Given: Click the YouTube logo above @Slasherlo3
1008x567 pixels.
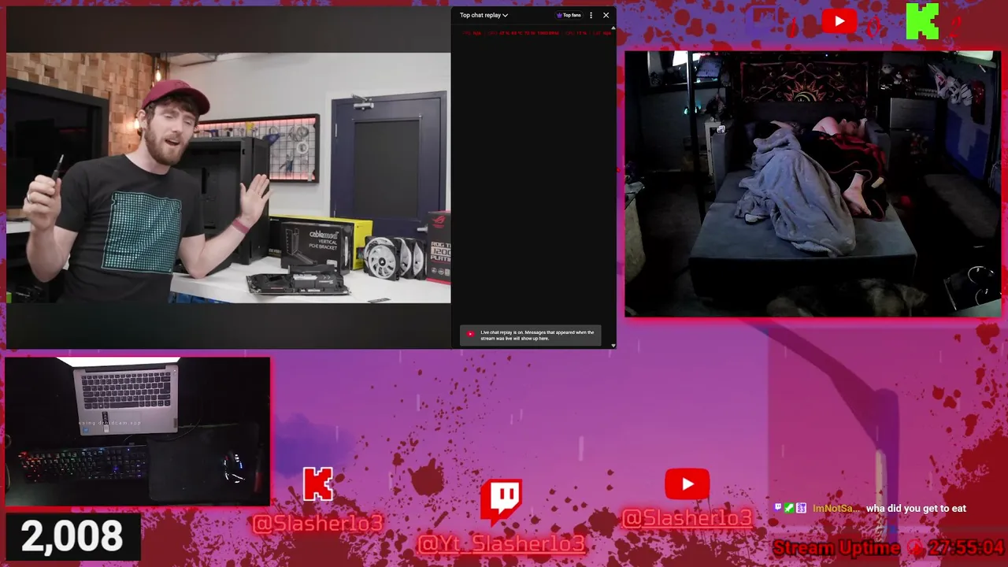Looking at the screenshot, I should (687, 484).
